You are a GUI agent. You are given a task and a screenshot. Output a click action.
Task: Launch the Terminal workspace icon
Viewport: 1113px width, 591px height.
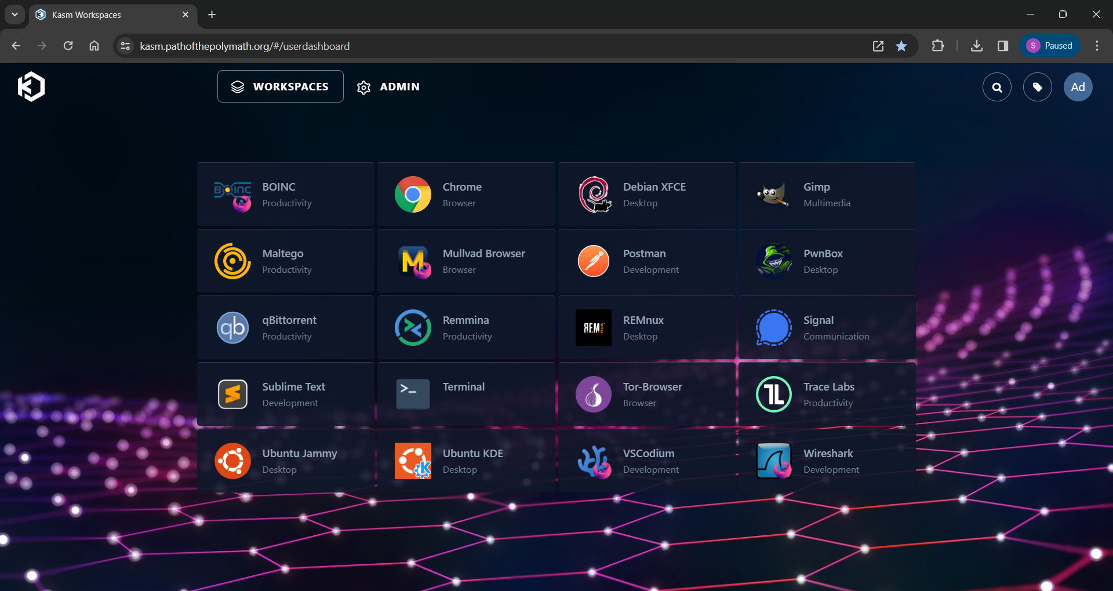coord(413,395)
